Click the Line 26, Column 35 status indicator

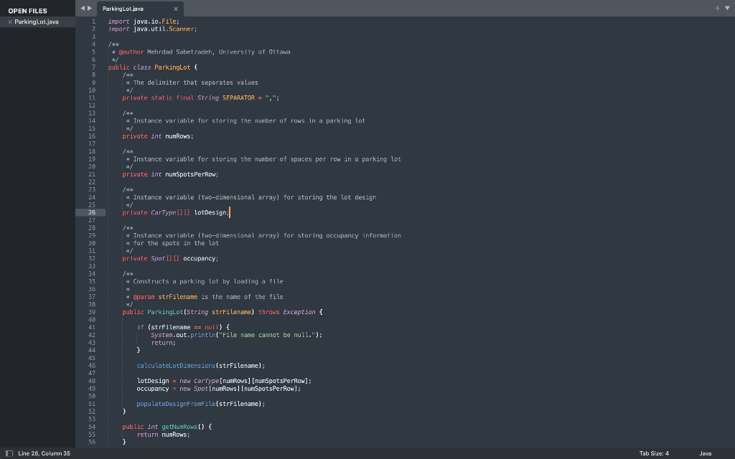pyautogui.click(x=44, y=453)
